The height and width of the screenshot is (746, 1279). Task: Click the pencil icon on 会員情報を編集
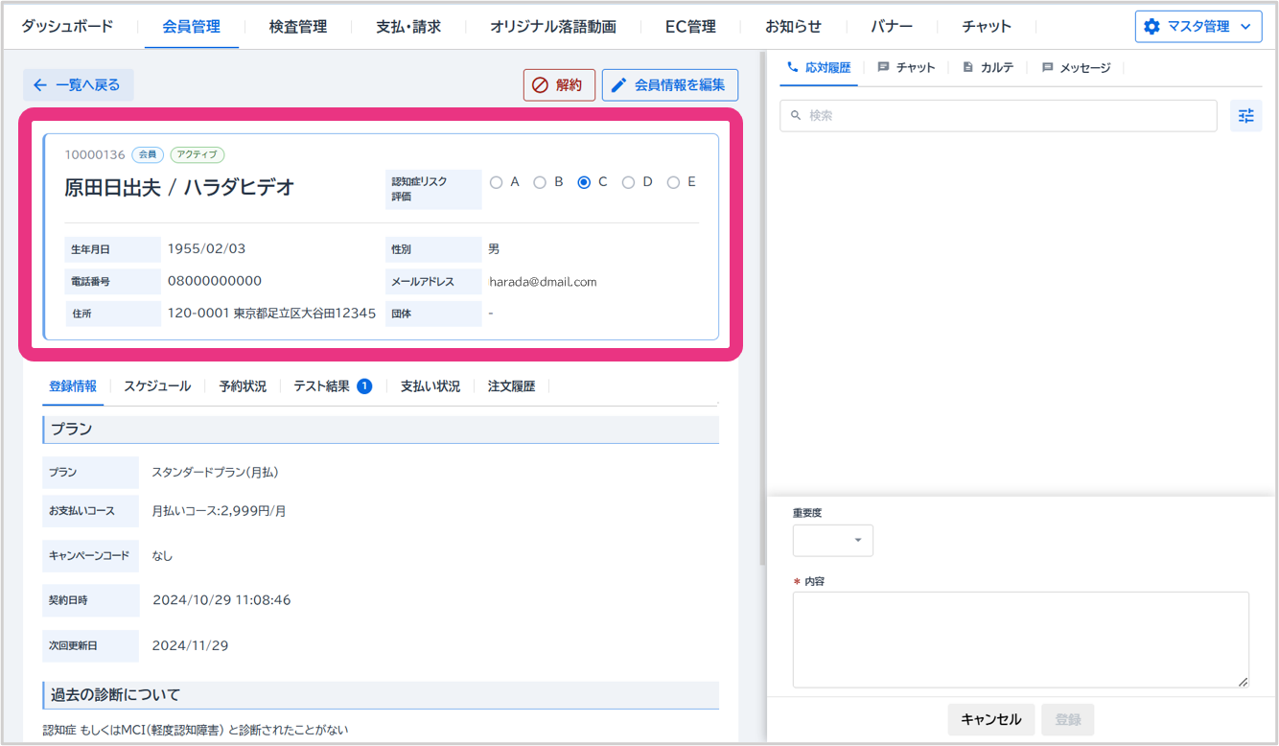(618, 85)
